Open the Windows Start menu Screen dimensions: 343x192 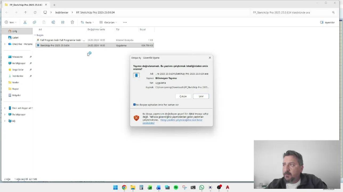[115, 187]
